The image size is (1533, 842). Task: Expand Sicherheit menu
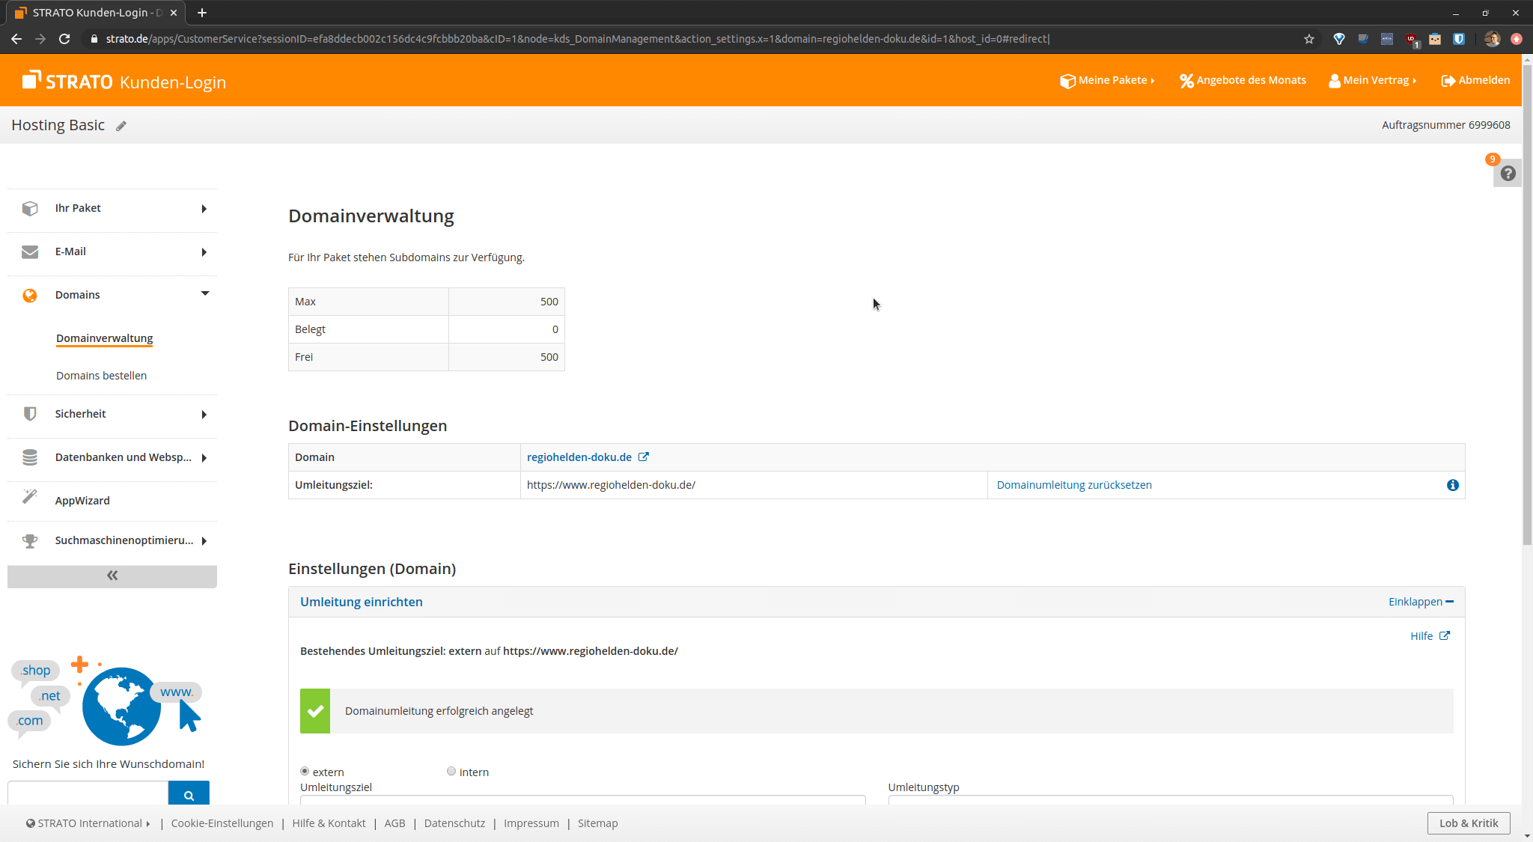(x=204, y=415)
